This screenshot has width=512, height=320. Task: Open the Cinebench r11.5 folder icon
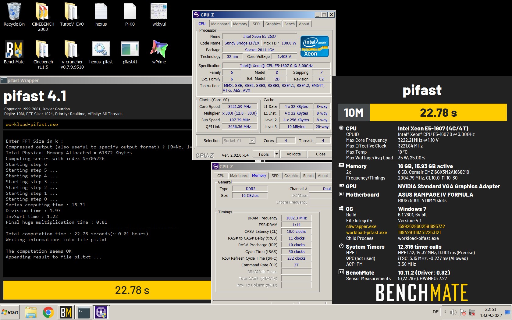point(43,55)
